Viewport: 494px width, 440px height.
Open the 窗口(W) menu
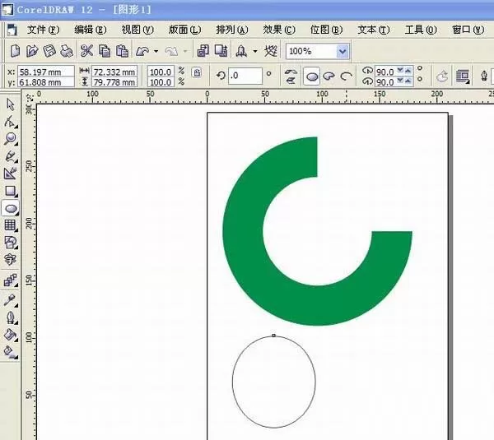tap(468, 30)
